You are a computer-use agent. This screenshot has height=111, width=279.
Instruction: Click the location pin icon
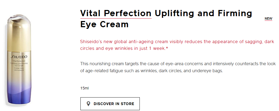88,104
